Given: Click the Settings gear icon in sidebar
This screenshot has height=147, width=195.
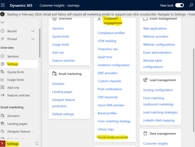Looking at the screenshot, I should (2, 64).
